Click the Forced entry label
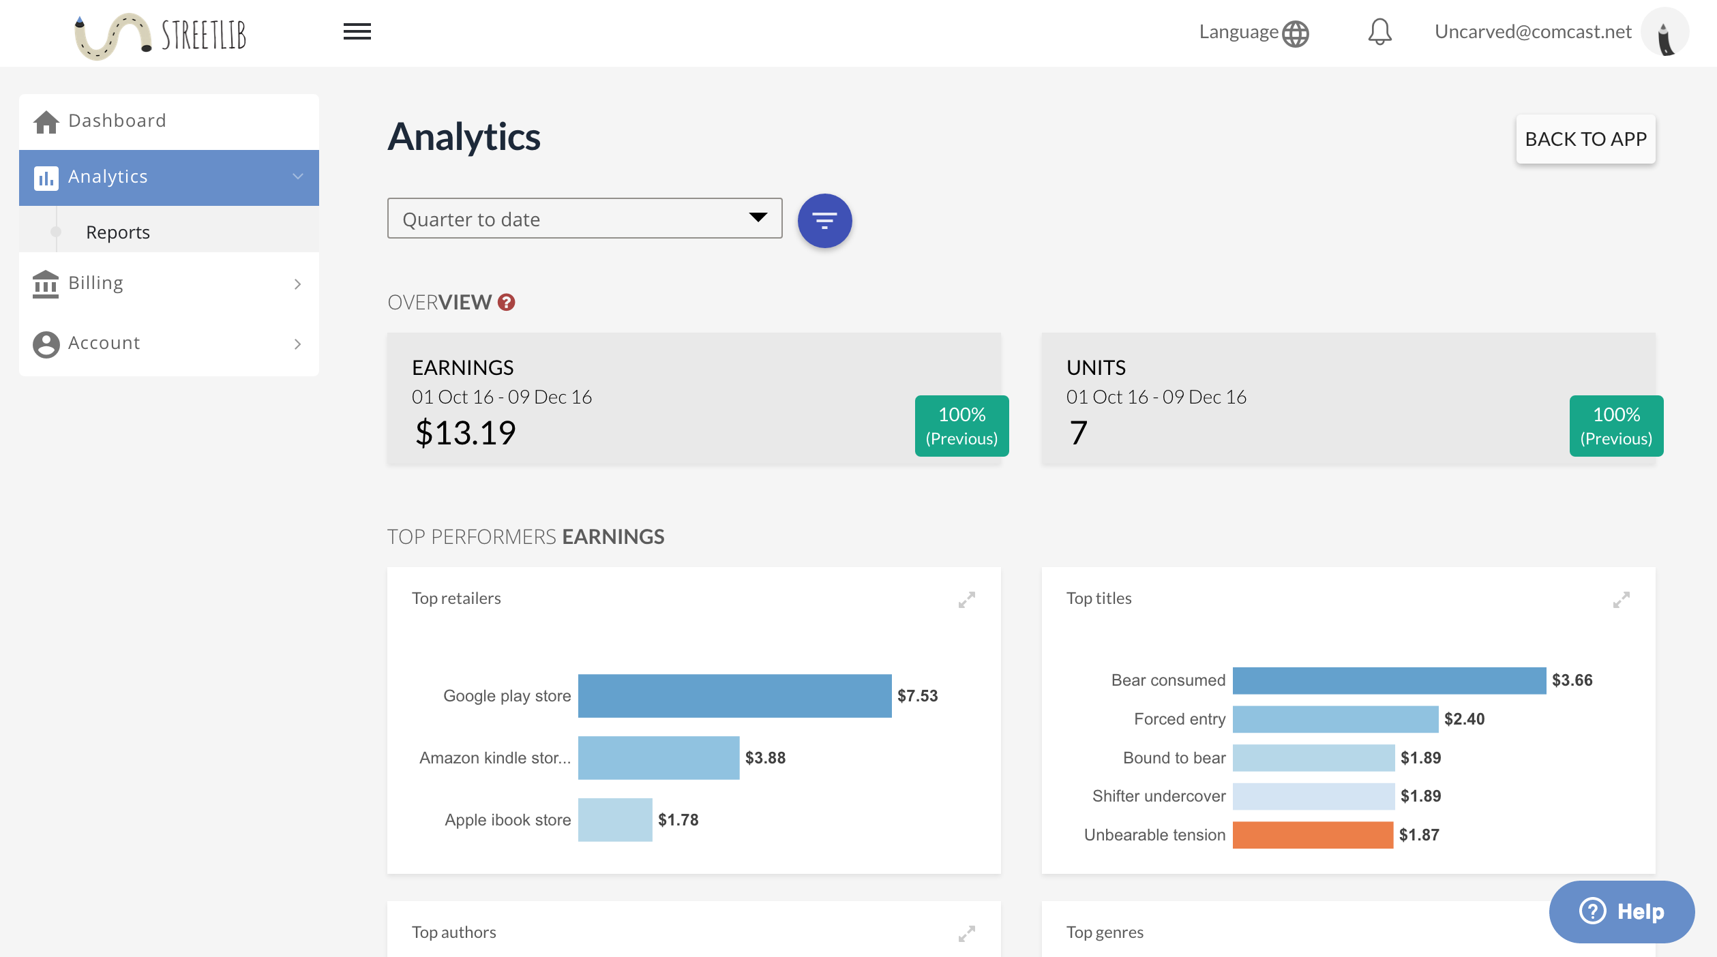The height and width of the screenshot is (957, 1717). [1180, 719]
